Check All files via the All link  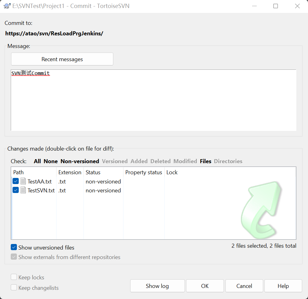click(37, 161)
